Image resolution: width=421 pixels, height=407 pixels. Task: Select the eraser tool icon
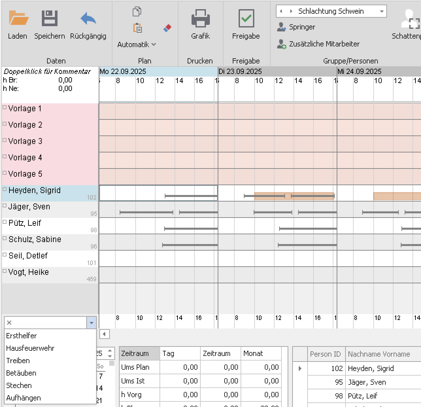(x=167, y=28)
